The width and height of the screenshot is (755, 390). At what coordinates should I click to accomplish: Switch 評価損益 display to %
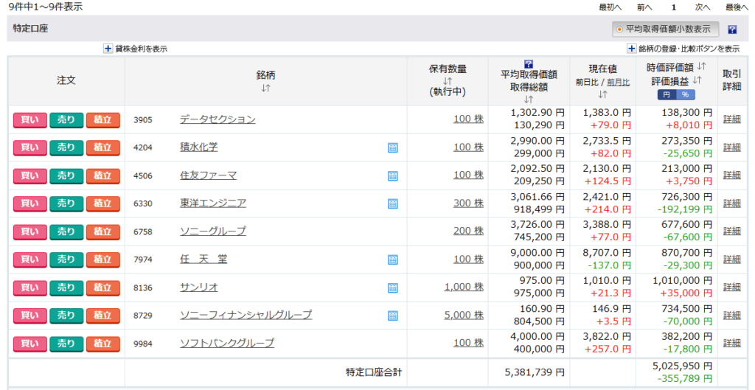pos(685,94)
